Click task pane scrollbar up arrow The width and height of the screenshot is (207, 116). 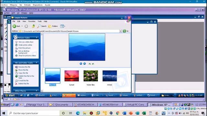(x=42, y=34)
